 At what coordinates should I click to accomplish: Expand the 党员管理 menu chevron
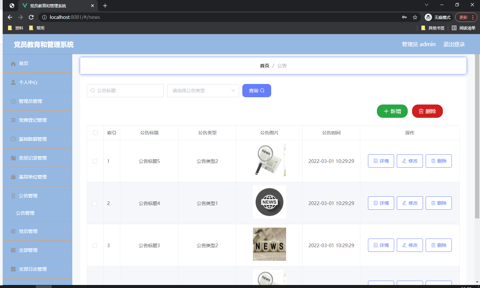(64, 231)
